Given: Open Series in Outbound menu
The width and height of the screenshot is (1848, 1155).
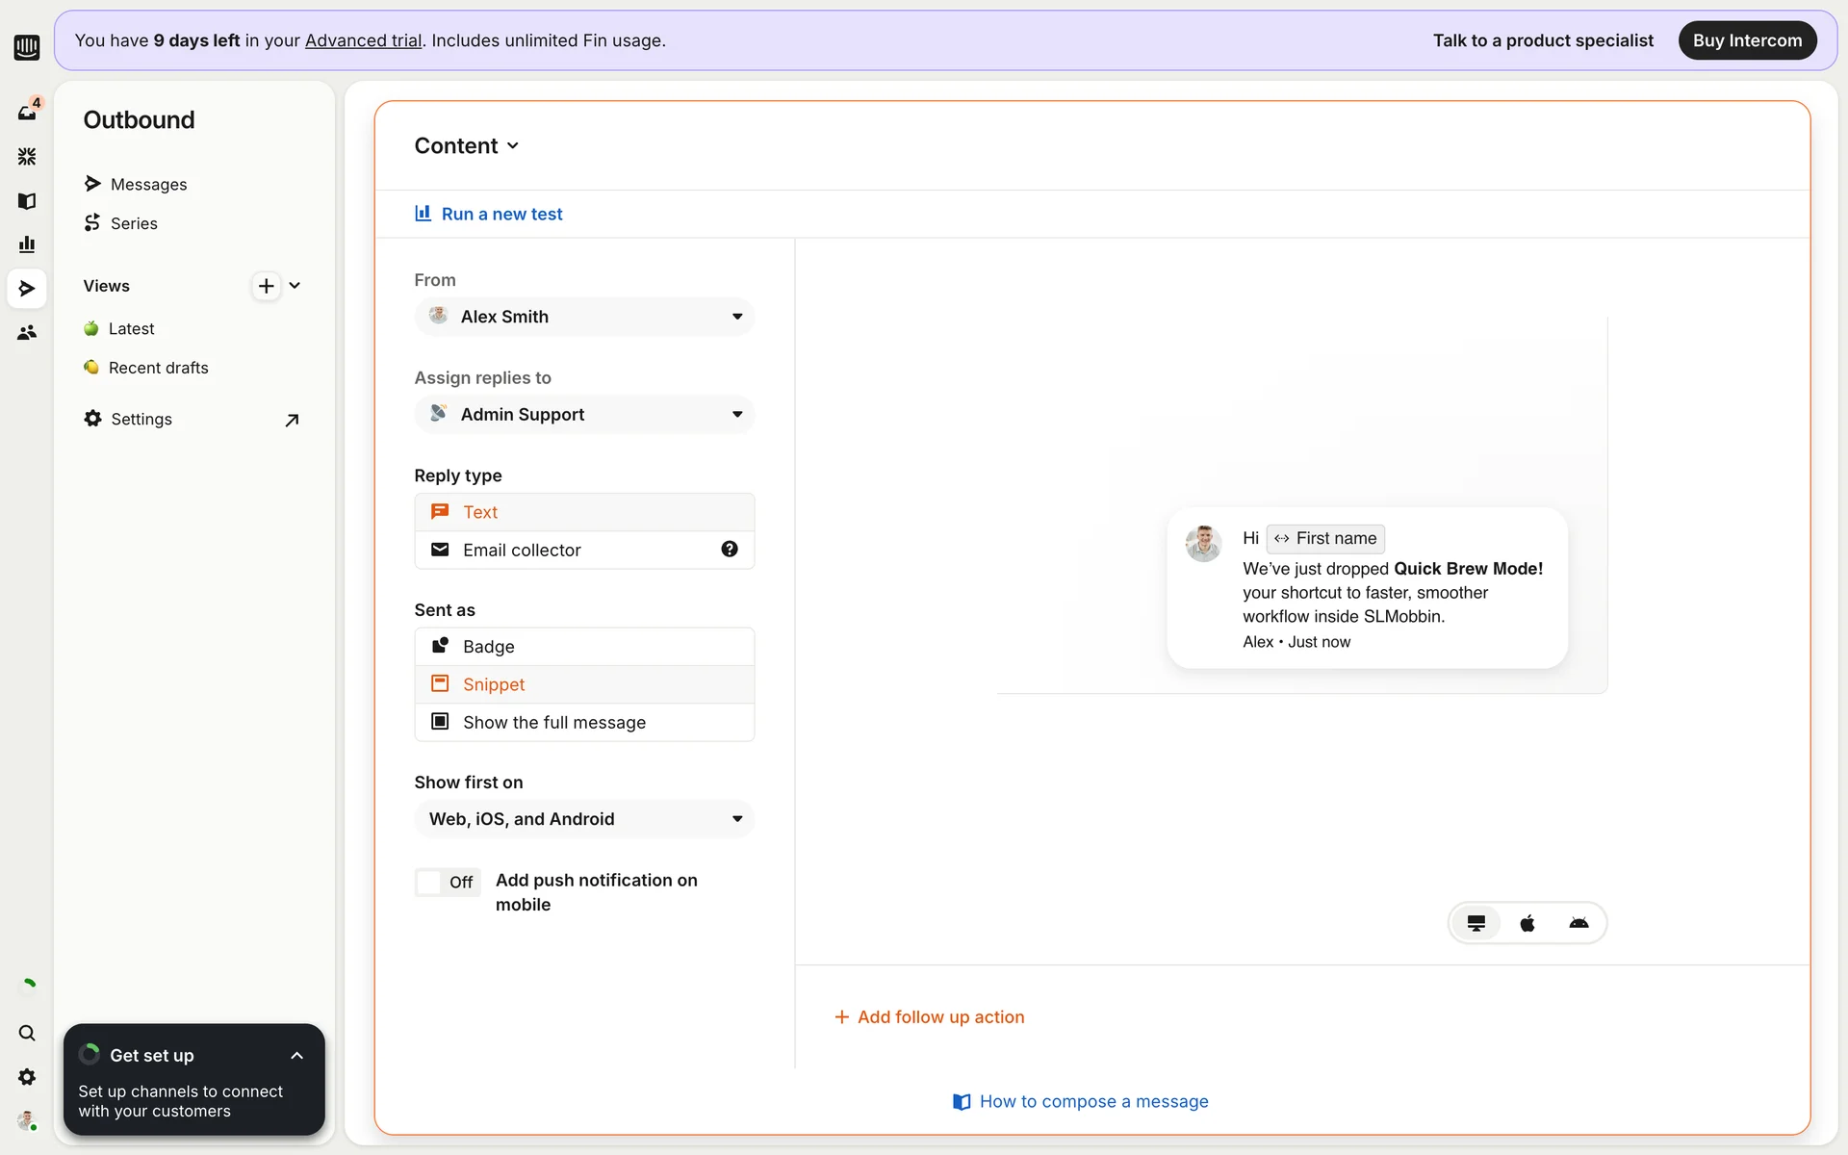Looking at the screenshot, I should 134,223.
